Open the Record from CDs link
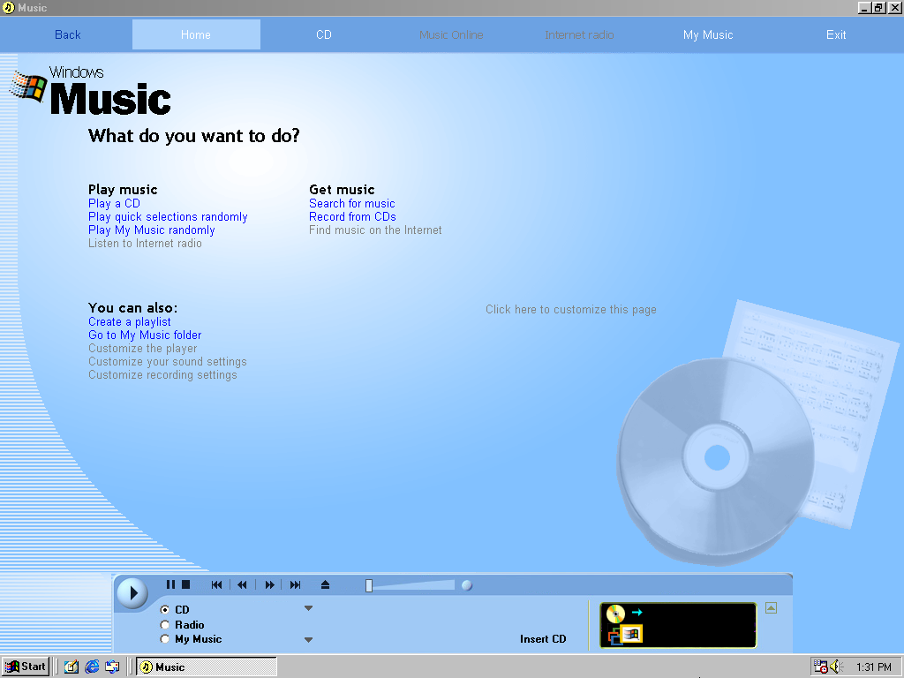Image resolution: width=904 pixels, height=678 pixels. pos(353,217)
